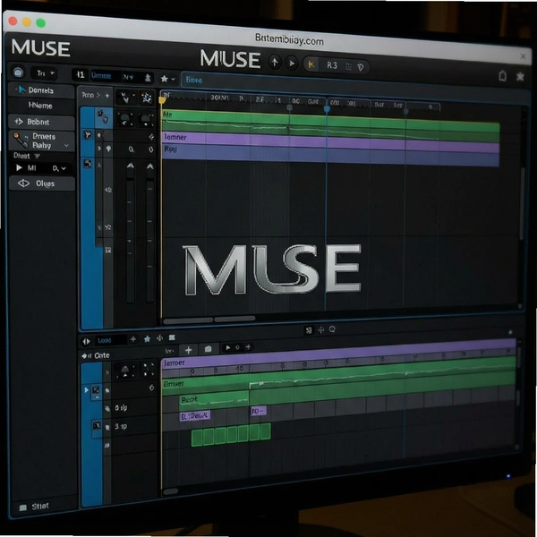Click the first green note block in lower editor
This screenshot has width=537, height=537.
click(x=197, y=438)
